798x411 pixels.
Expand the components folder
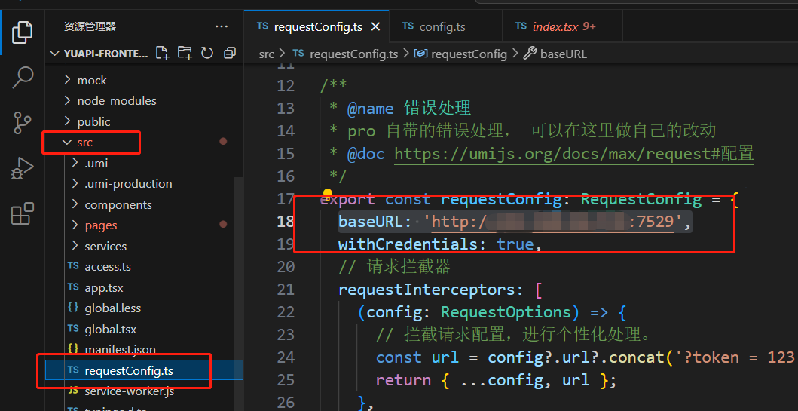tap(118, 204)
